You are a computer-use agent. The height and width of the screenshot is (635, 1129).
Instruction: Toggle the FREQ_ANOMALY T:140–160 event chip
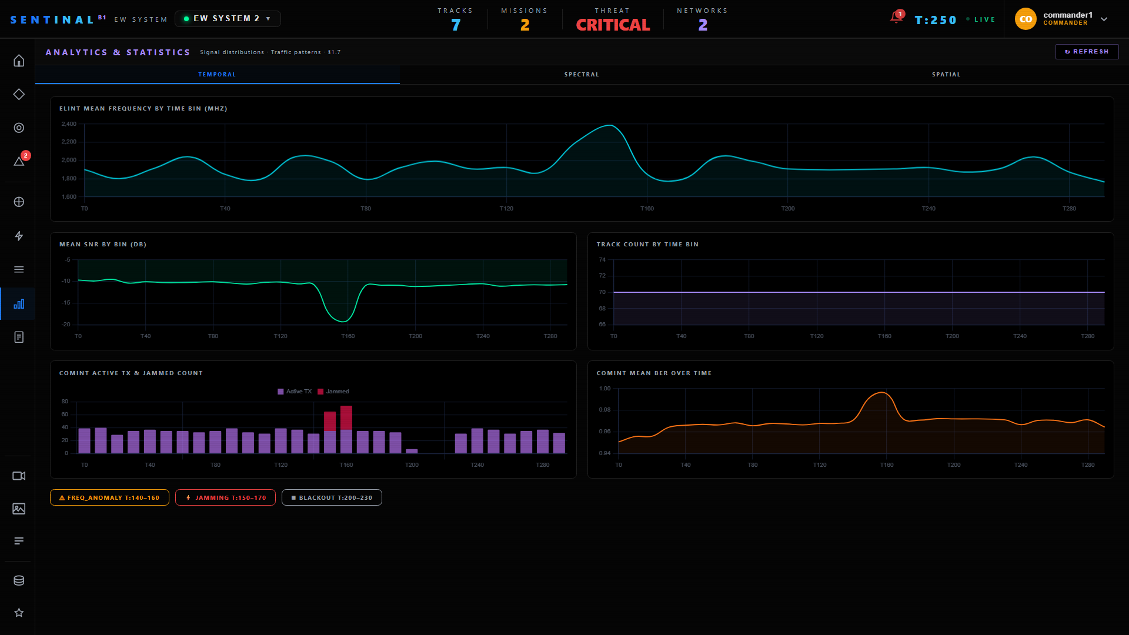click(x=109, y=497)
